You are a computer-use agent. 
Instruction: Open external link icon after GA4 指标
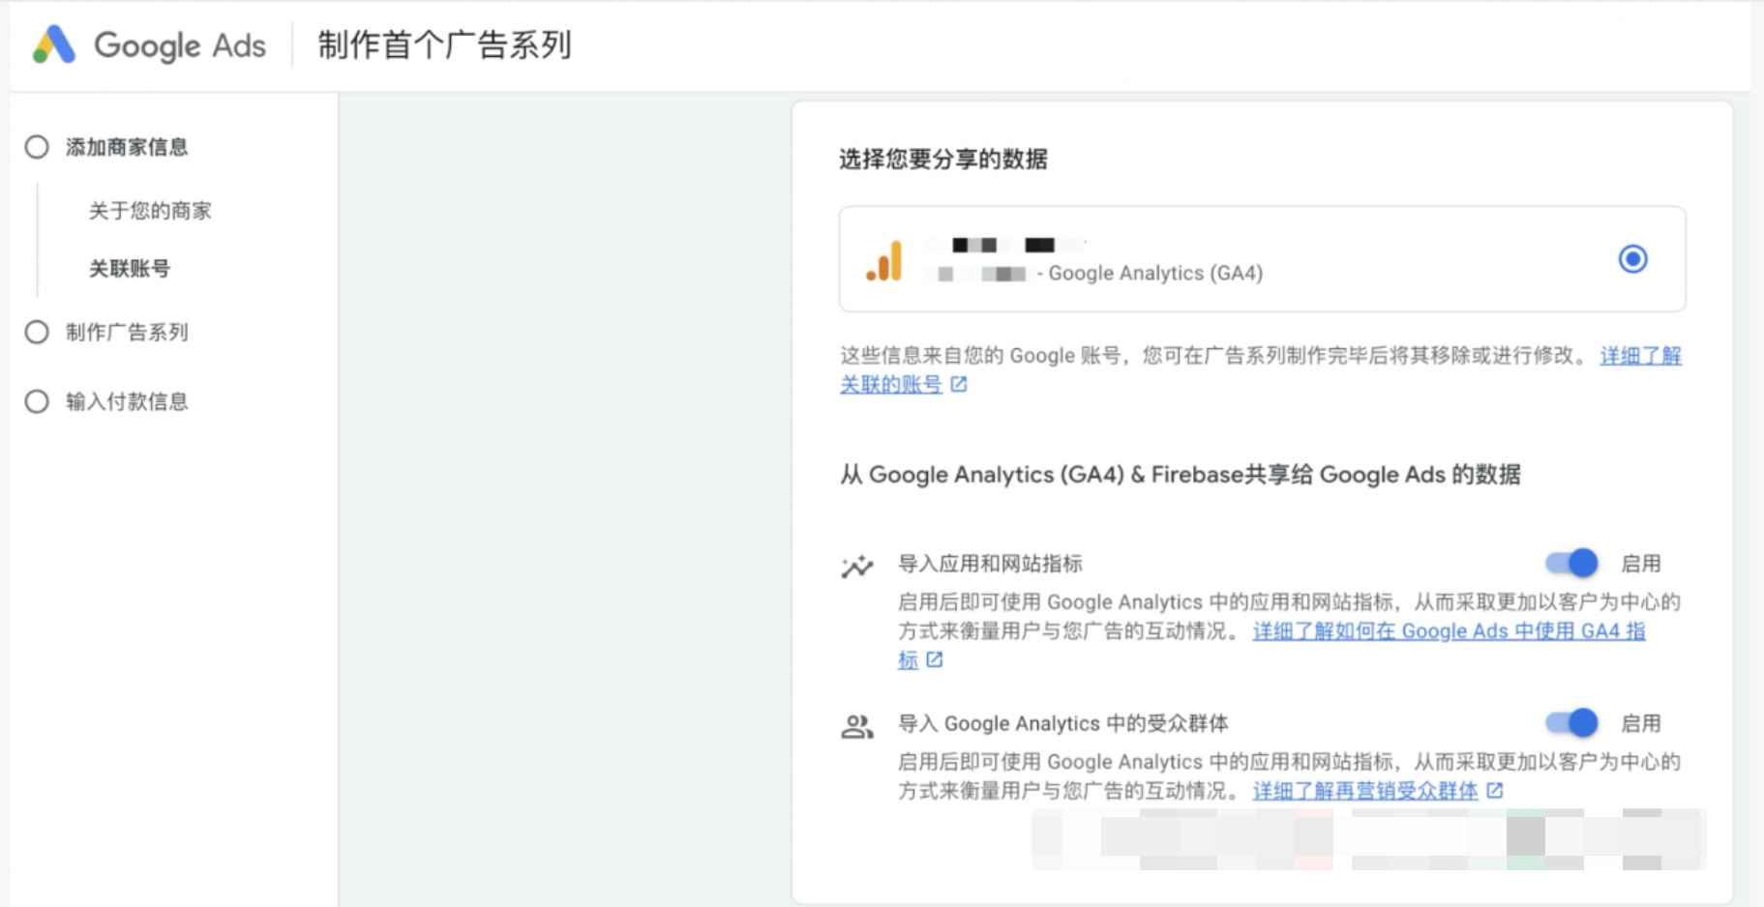(x=935, y=659)
